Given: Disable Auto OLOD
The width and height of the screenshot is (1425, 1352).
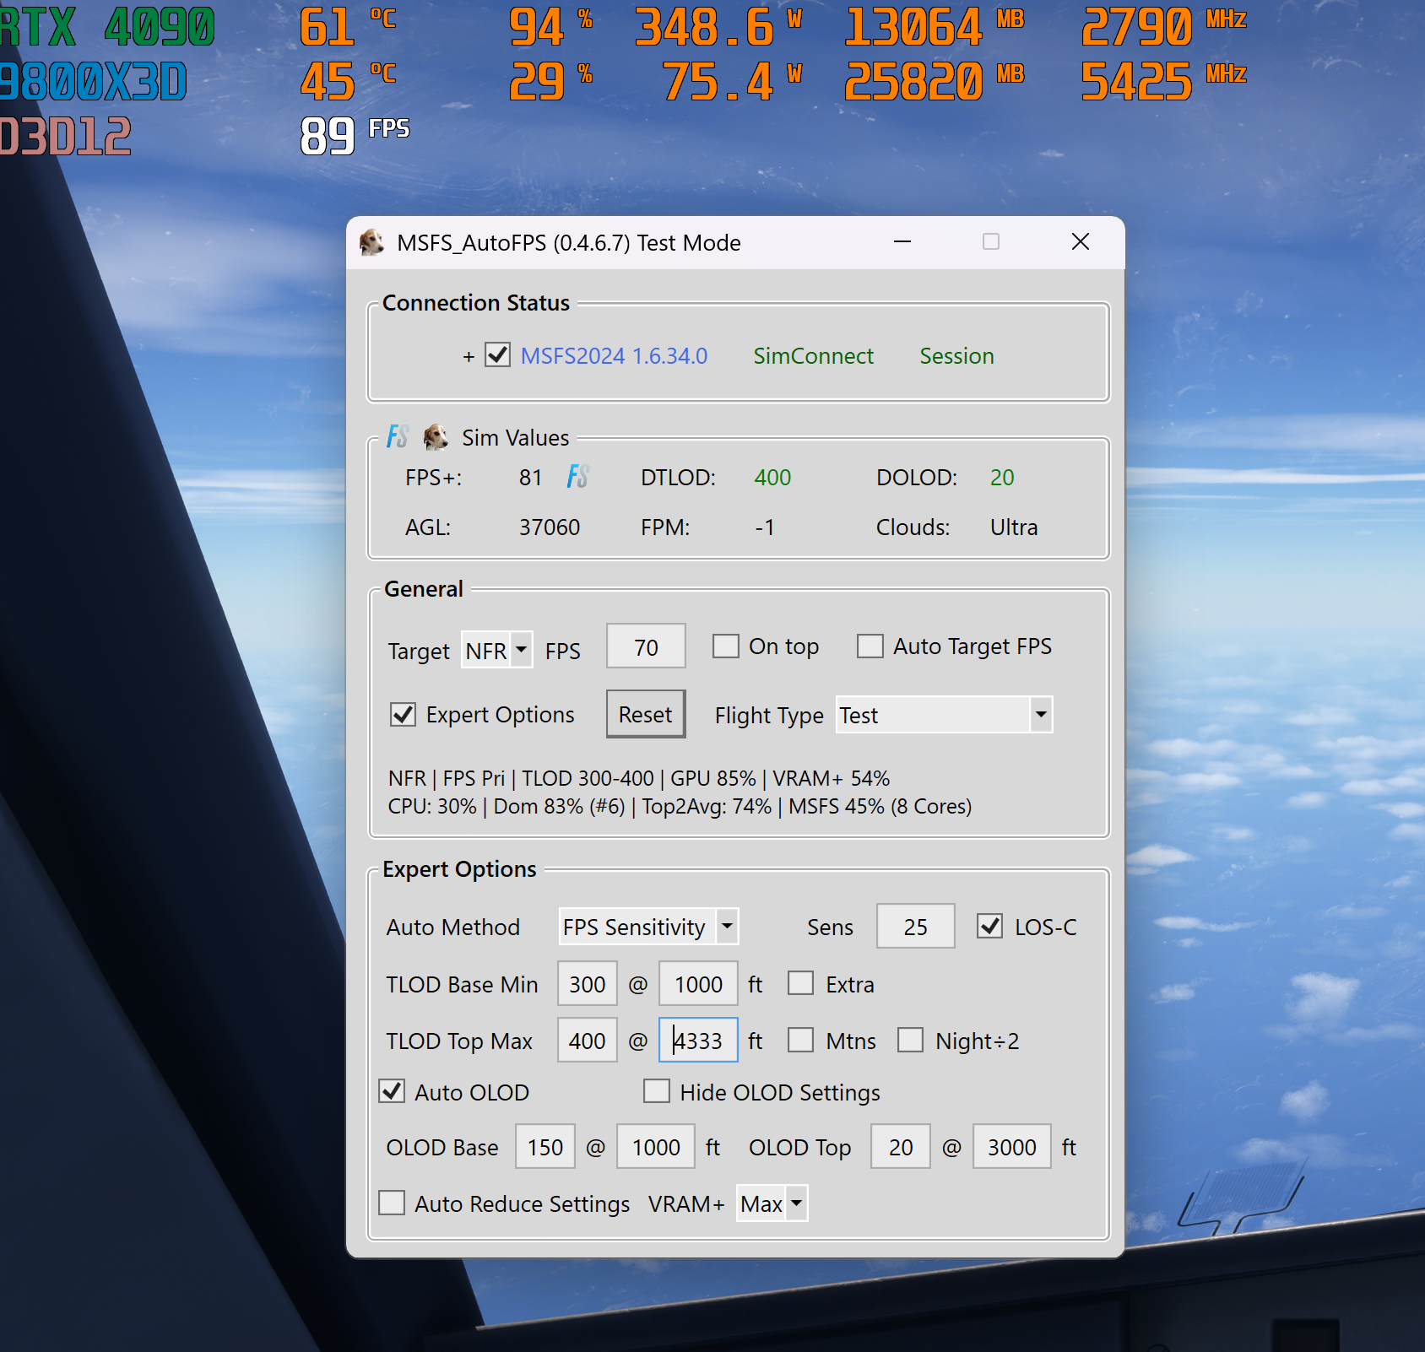Looking at the screenshot, I should [392, 1092].
